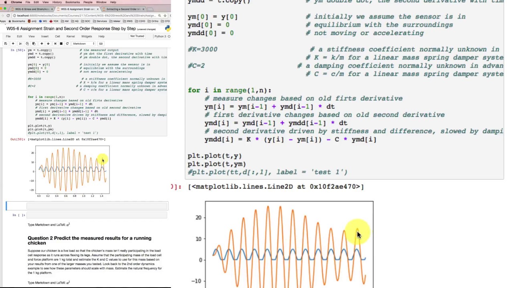Open the SOC bookmarks folder
Screen dimensions: 513x288
(85, 21)
